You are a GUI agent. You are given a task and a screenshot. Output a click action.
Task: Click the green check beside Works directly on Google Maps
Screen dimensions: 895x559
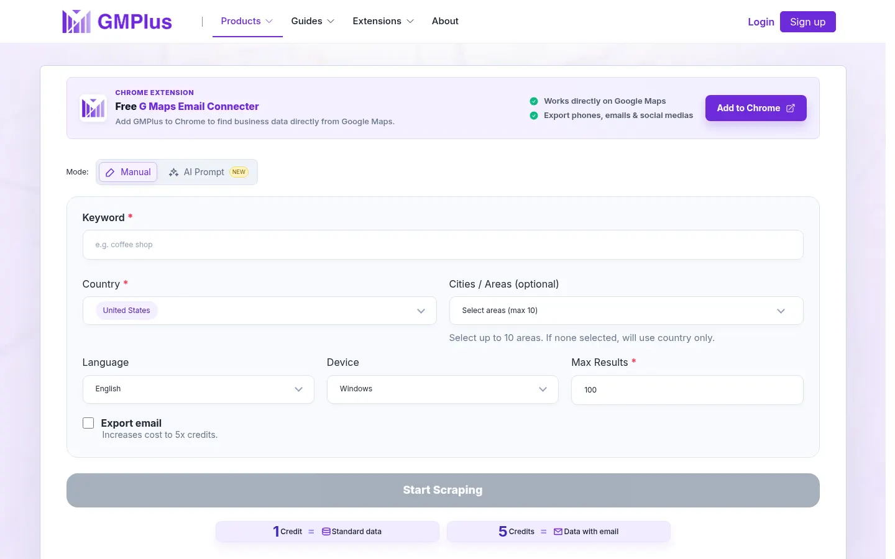(x=534, y=101)
